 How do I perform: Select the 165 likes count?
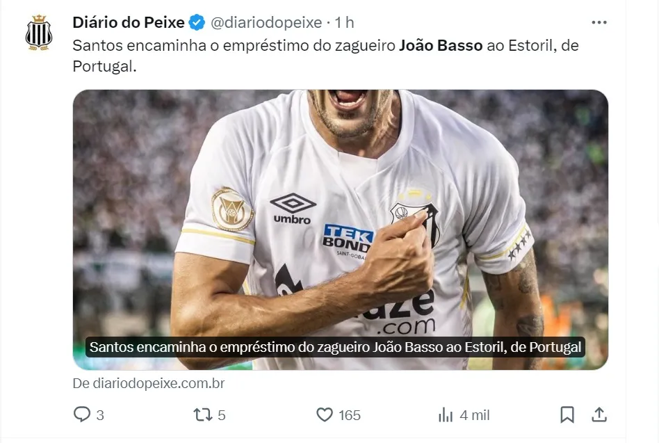click(350, 415)
